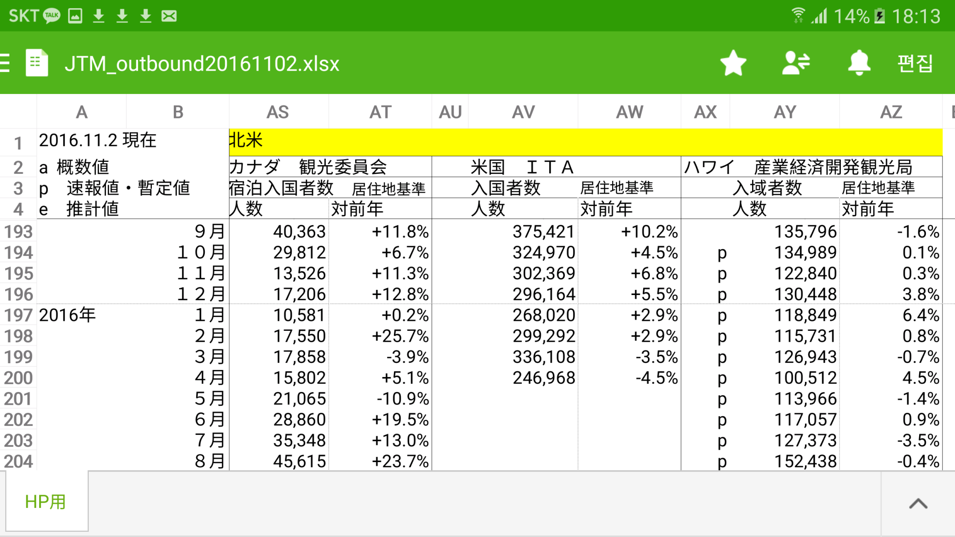This screenshot has width=955, height=537.
Task: Select cell 'a 概数値'
Action: click(x=74, y=167)
